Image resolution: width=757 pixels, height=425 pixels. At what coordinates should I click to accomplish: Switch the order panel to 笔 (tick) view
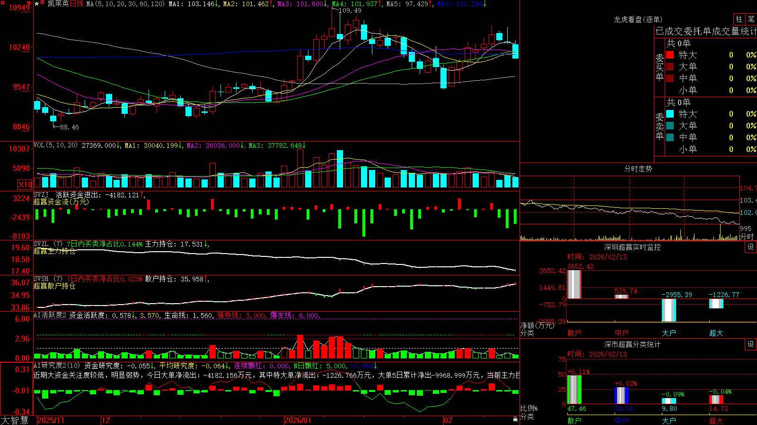751,19
